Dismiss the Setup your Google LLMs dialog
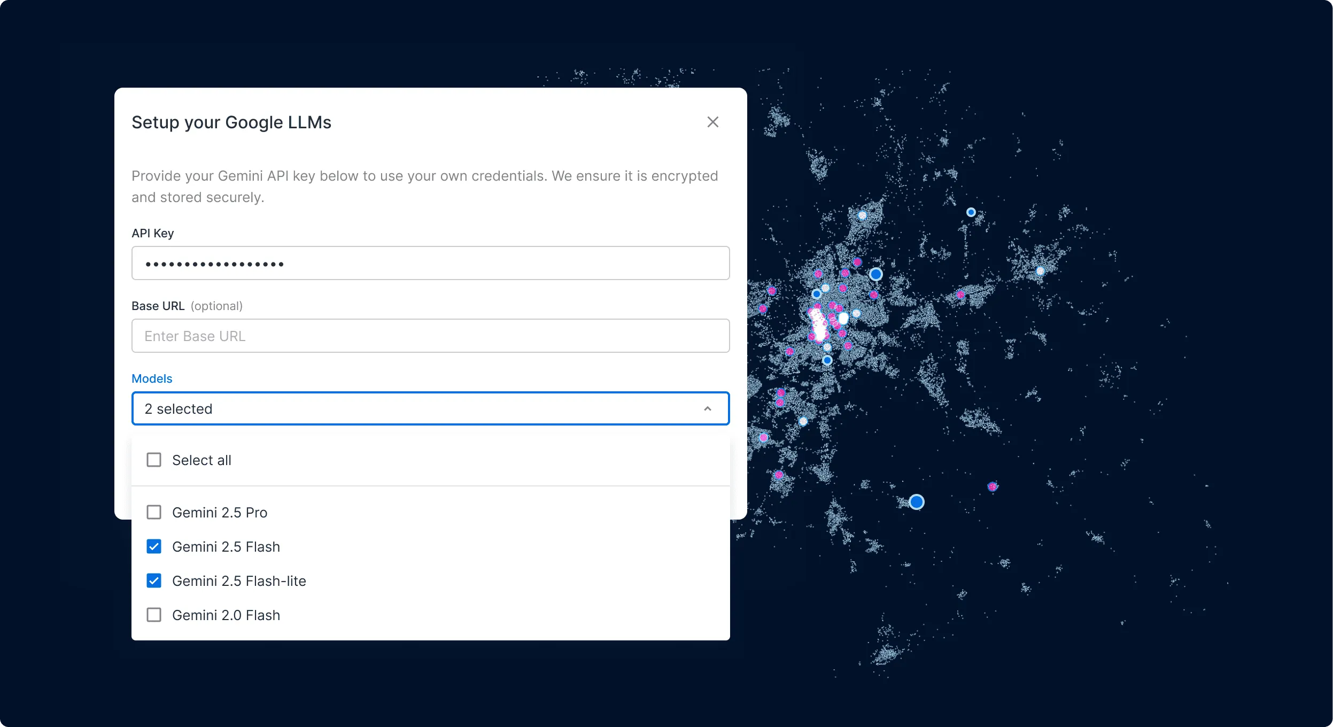The image size is (1333, 727). coord(713,121)
